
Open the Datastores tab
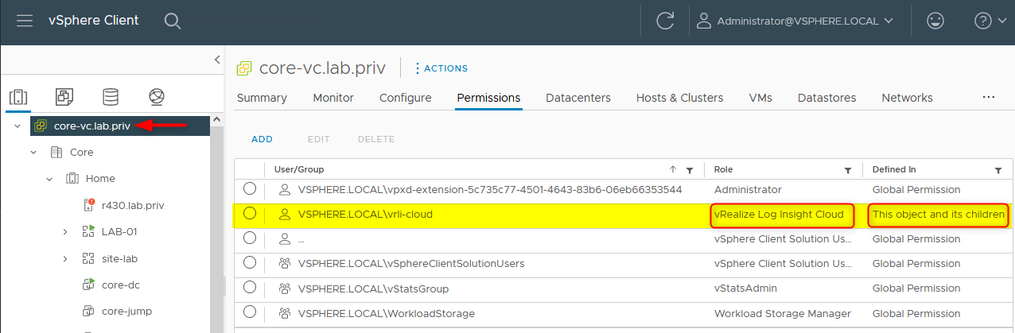tap(826, 98)
